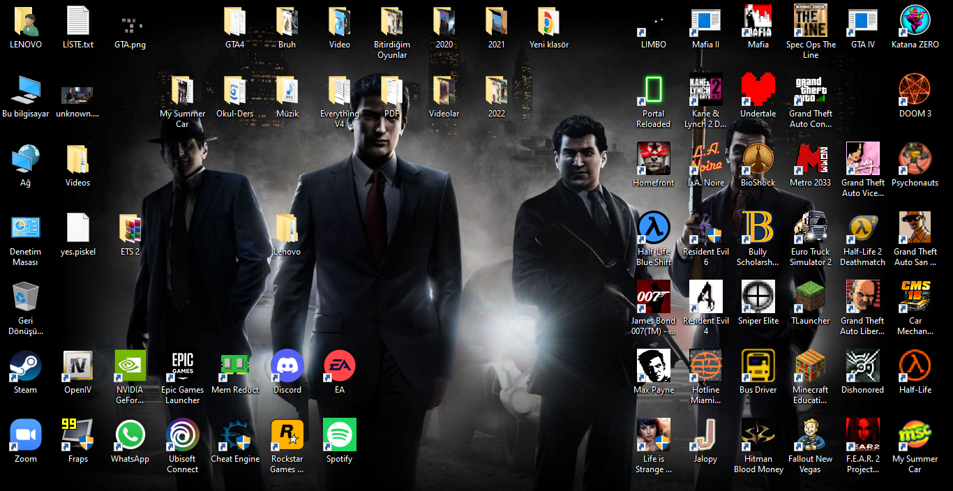Select the BioShock icon
This screenshot has width=953, height=491.
click(x=758, y=159)
